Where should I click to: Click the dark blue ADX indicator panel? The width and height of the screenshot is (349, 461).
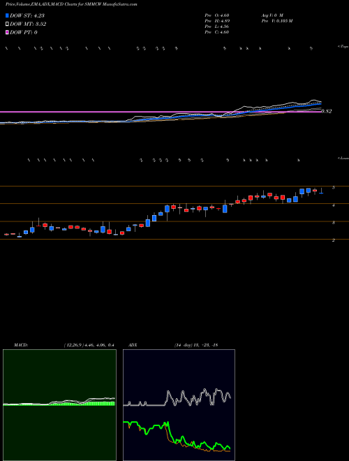pos(179,405)
